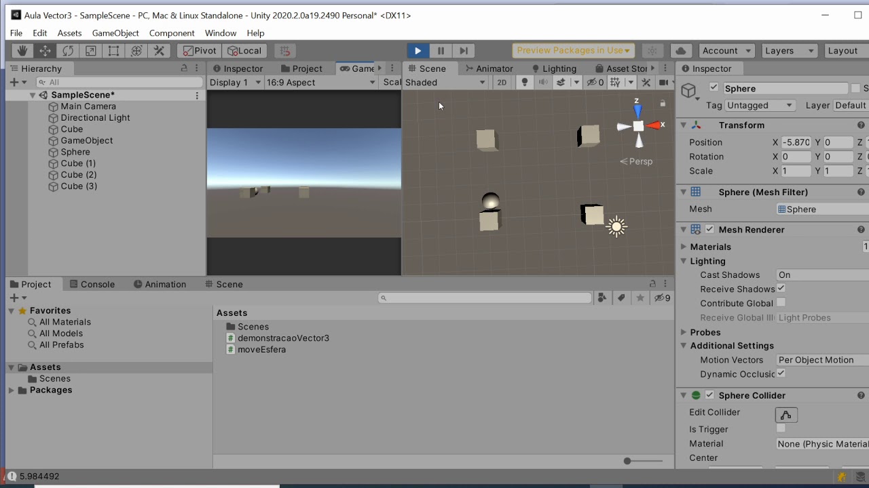Expand the Materials section

684,247
